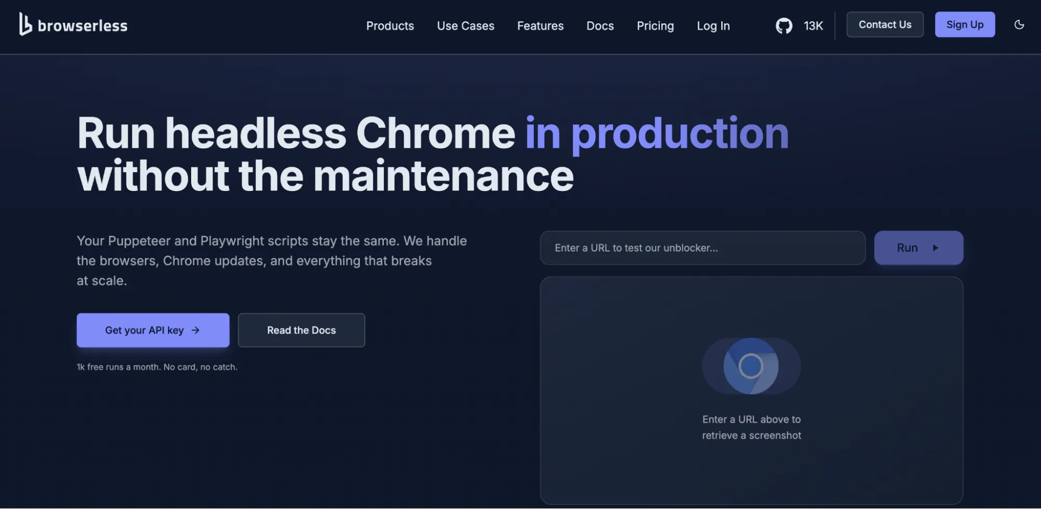The width and height of the screenshot is (1041, 509).
Task: Click the Run button
Action: coord(919,248)
